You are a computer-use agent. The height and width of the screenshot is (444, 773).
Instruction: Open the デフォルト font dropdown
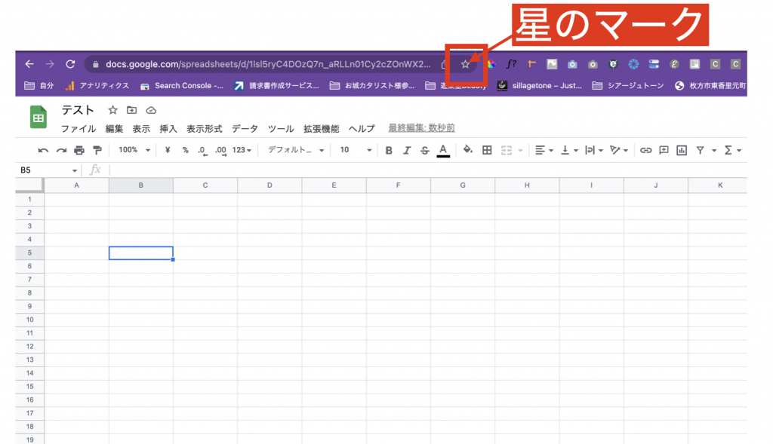[296, 150]
